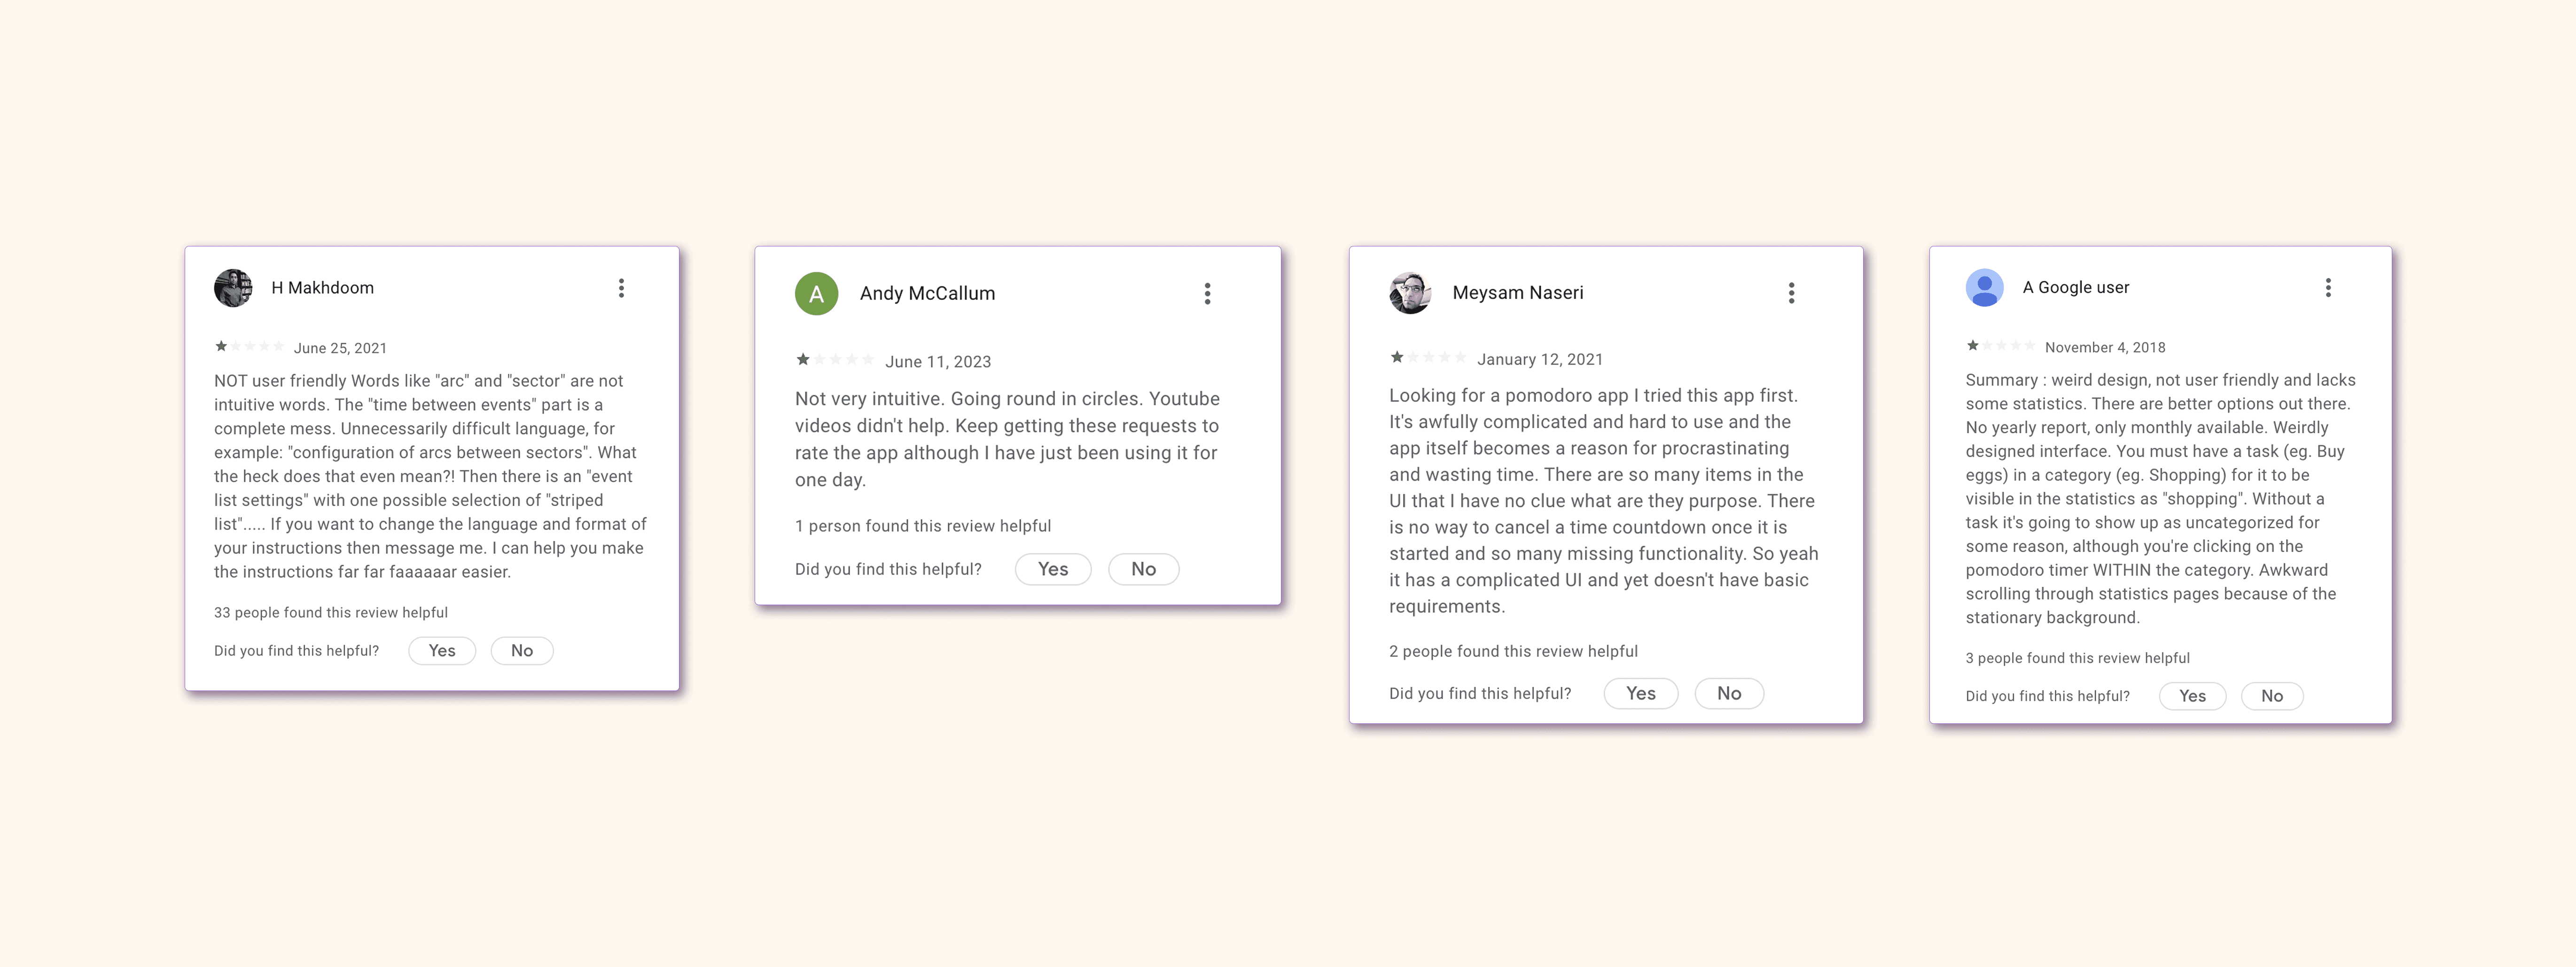Click the star rating on the June 11, 2023 review
The image size is (2576, 967).
[x=835, y=360]
